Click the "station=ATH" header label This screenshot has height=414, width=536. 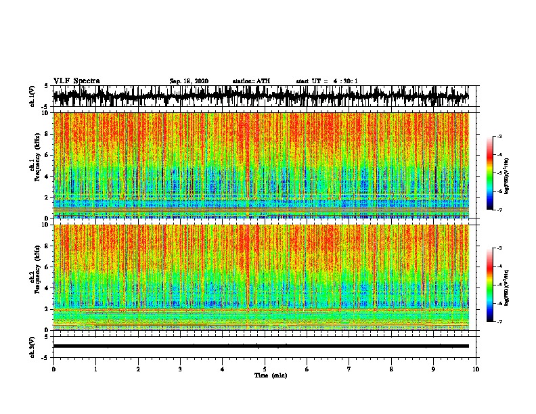[251, 81]
